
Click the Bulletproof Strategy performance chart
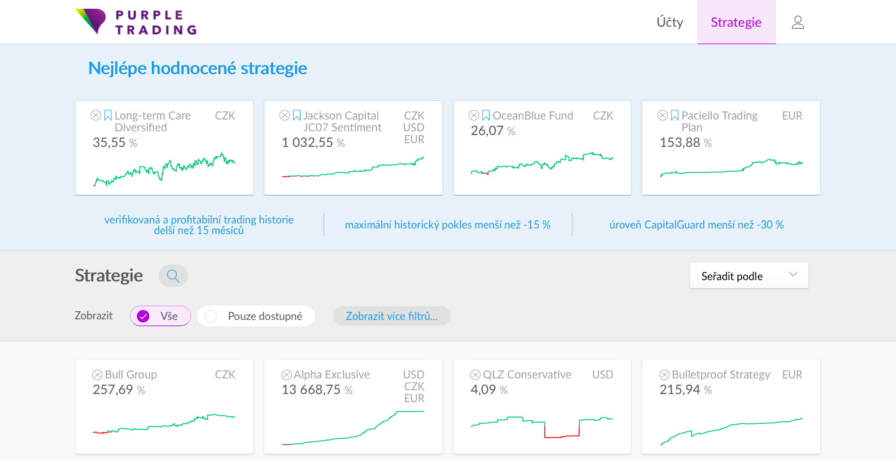coord(731,431)
